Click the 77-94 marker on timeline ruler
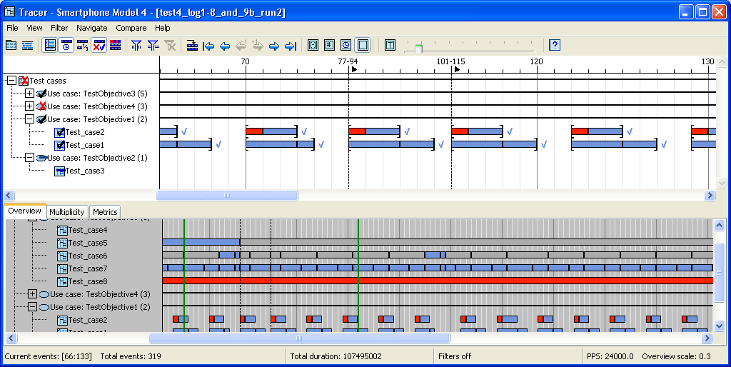The width and height of the screenshot is (731, 367). (348, 62)
